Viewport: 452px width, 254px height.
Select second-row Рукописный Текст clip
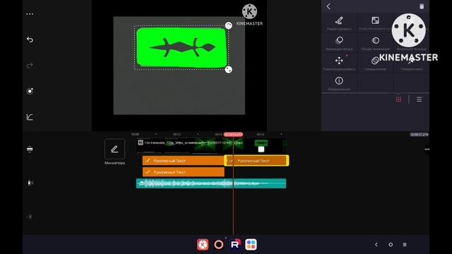point(184,172)
